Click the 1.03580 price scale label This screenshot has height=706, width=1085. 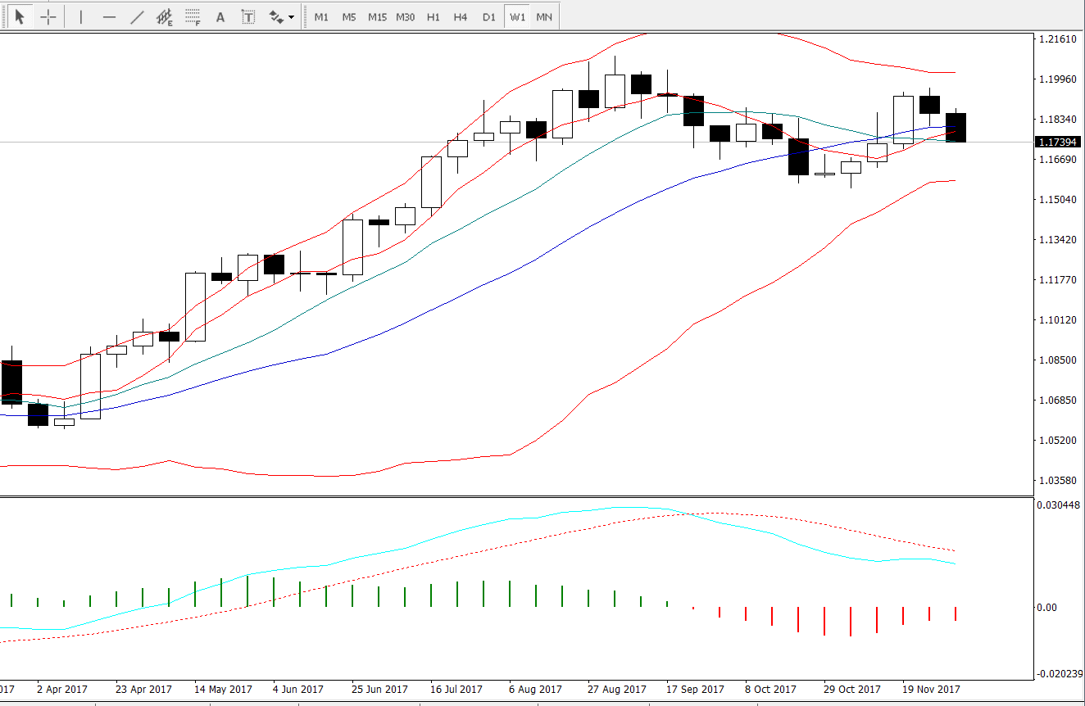point(1057,480)
